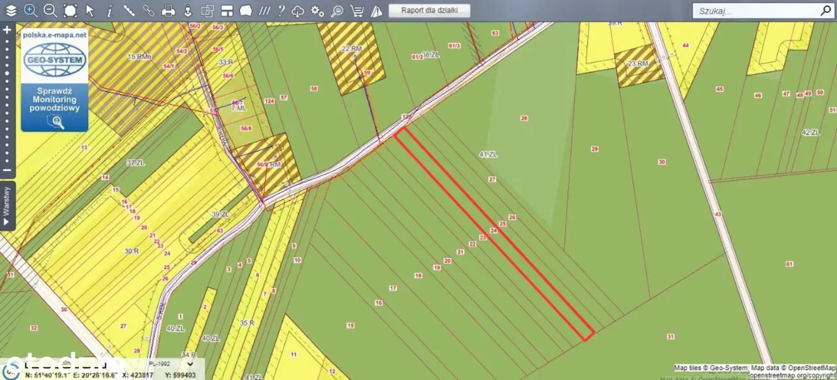Click the Raport dla działki button

429,10
